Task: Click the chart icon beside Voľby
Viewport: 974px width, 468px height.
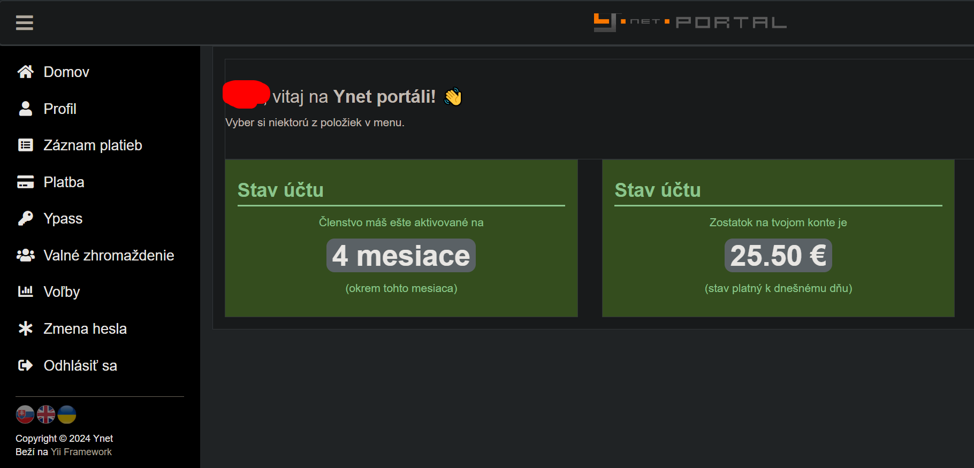Action: pyautogui.click(x=25, y=291)
